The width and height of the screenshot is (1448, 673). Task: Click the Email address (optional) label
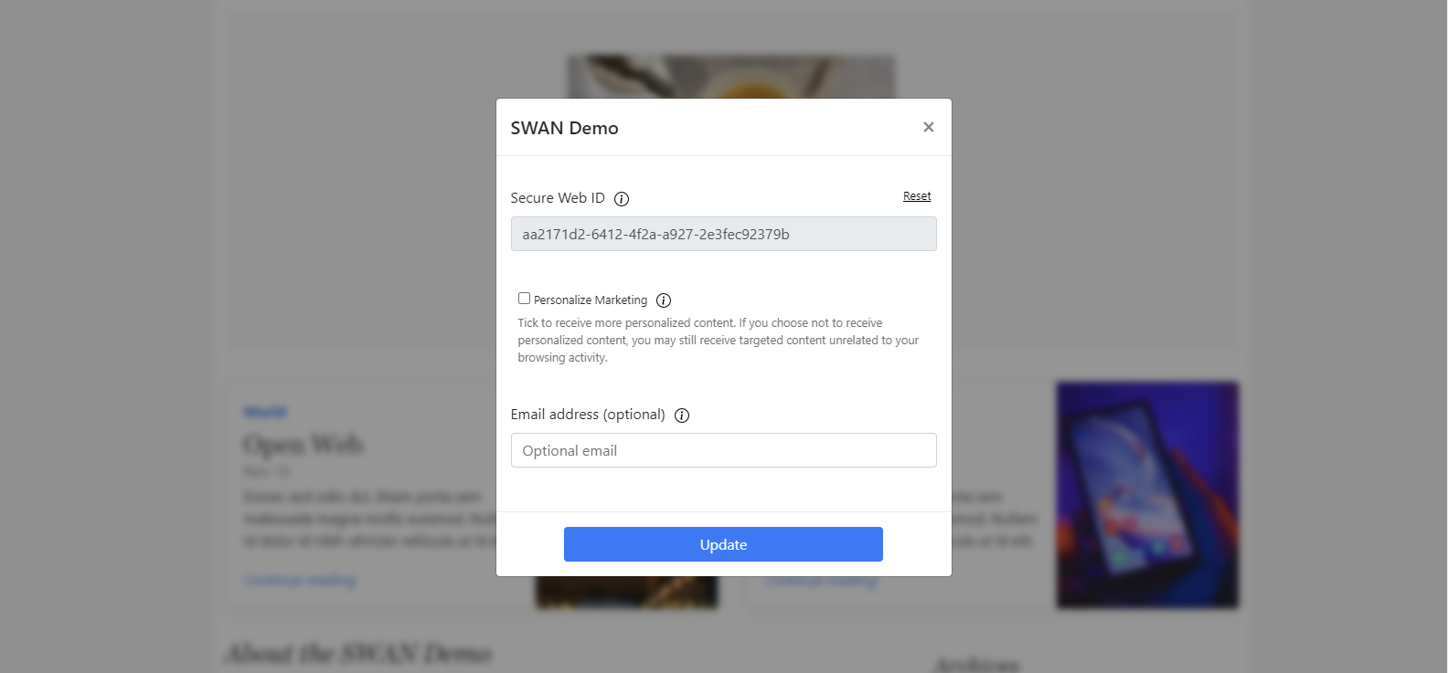click(x=588, y=415)
